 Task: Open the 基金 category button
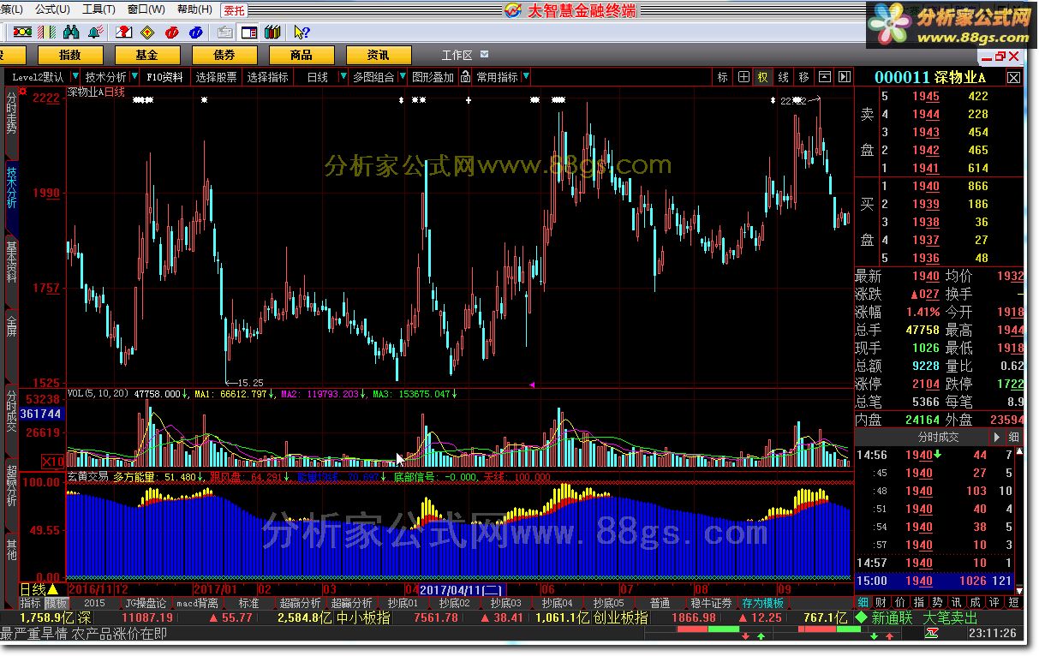(x=147, y=55)
